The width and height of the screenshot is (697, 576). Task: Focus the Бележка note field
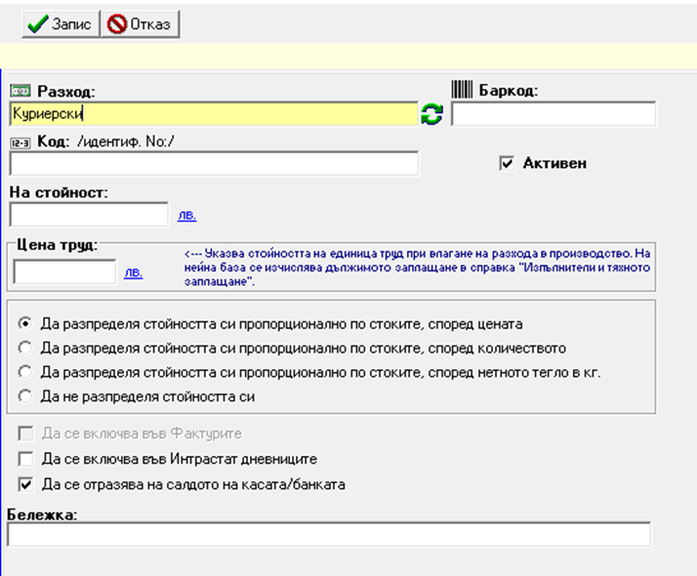tap(329, 534)
